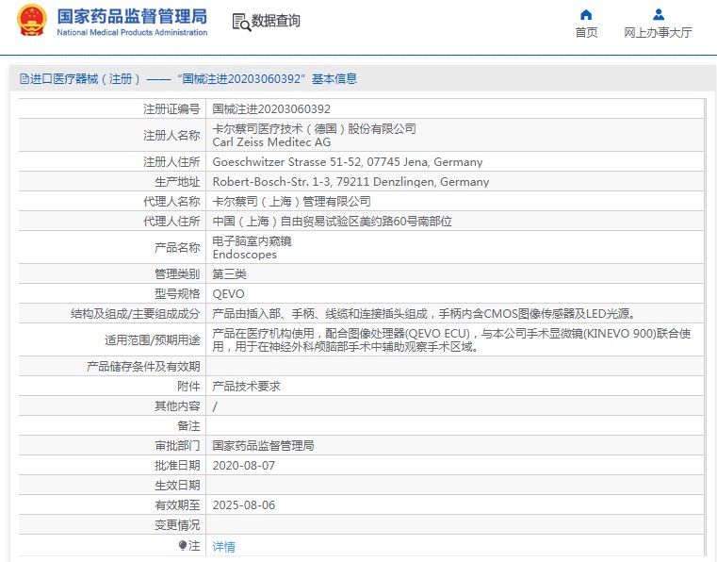The height and width of the screenshot is (562, 717).
Task: Click the 首页 text link
Action: click(x=586, y=32)
